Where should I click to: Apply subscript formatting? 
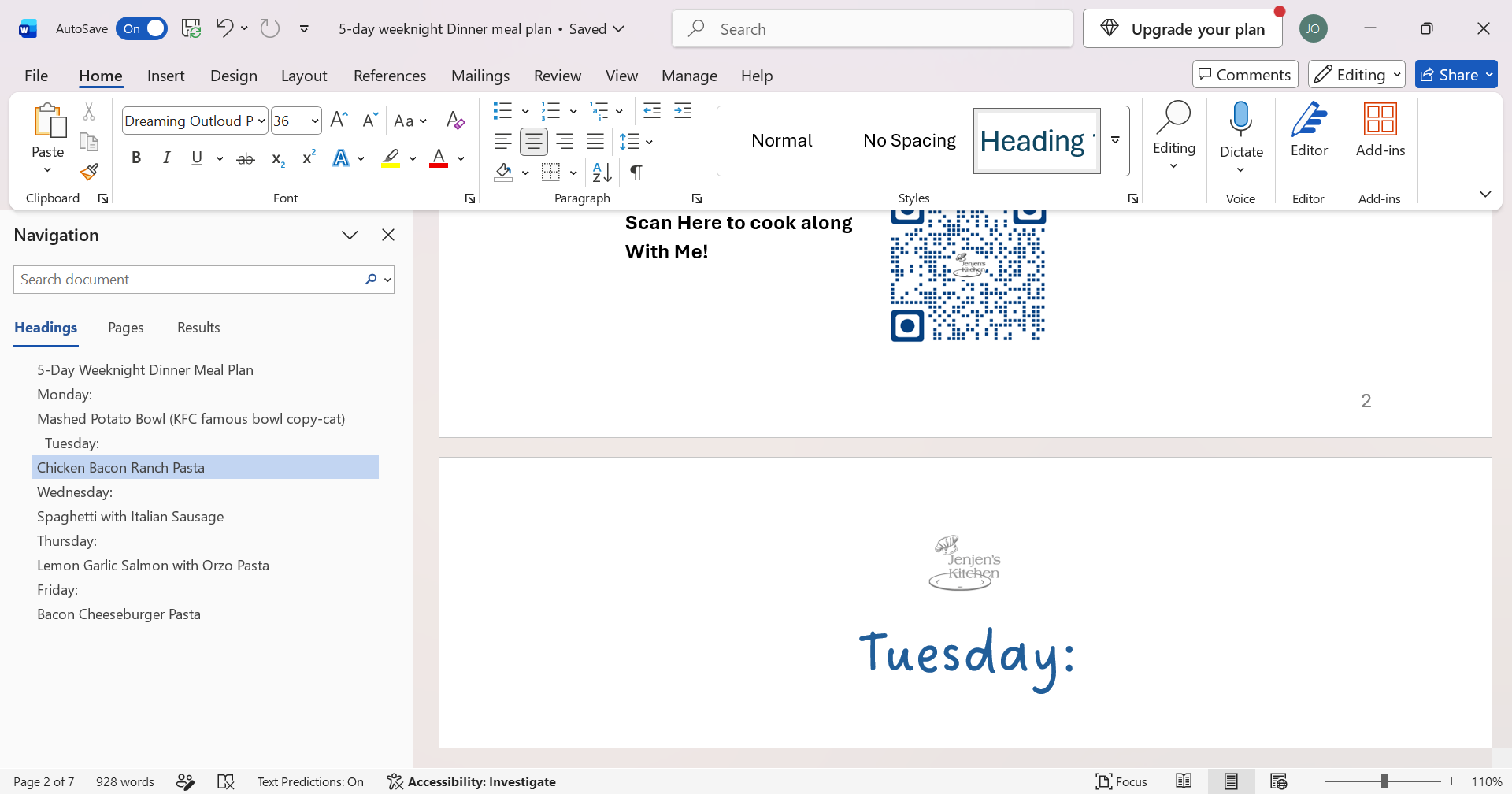click(277, 158)
